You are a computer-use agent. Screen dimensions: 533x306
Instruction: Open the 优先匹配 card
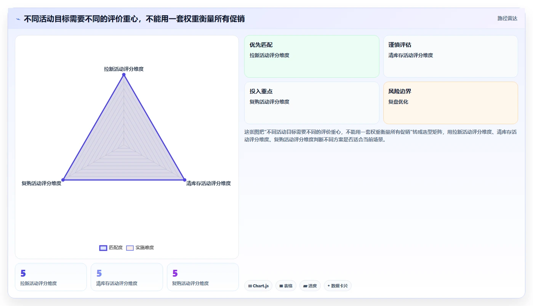[x=312, y=56]
